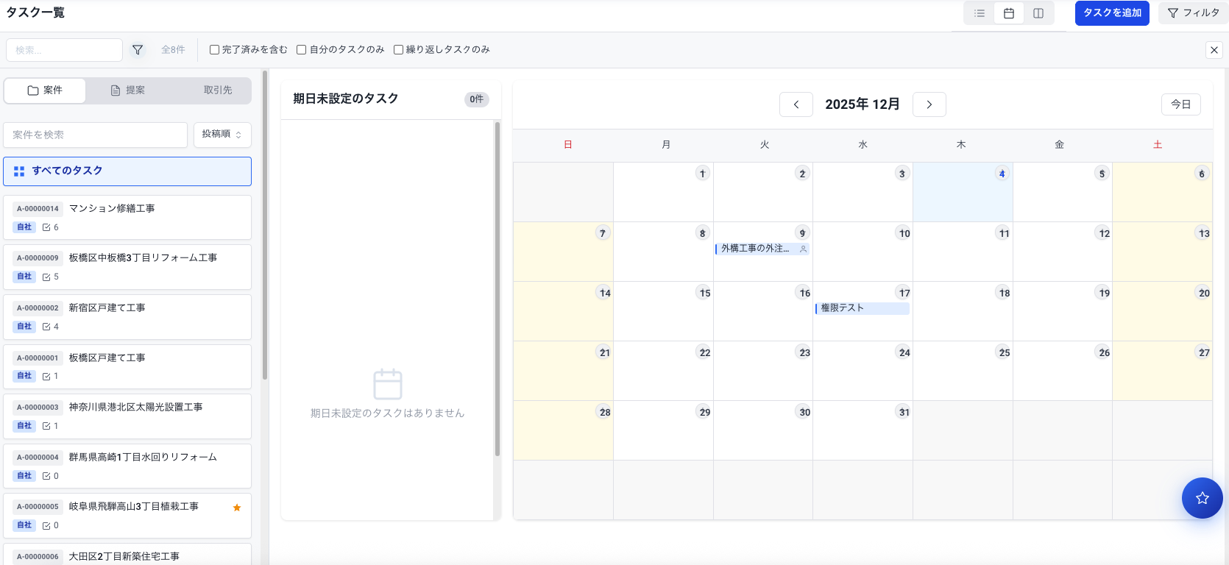Select December 21 Sunday cell
The image size is (1229, 565).
pyautogui.click(x=563, y=371)
